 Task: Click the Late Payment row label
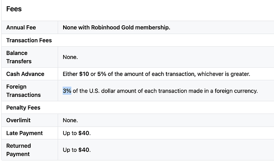click(x=25, y=133)
